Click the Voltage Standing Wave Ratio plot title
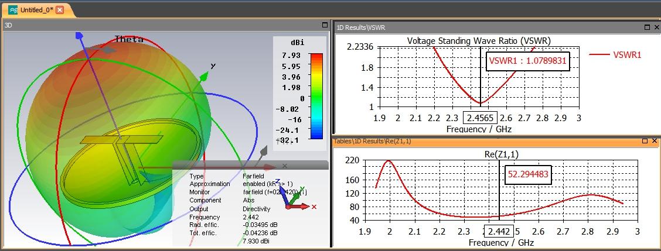661x251 pixels. (x=479, y=40)
